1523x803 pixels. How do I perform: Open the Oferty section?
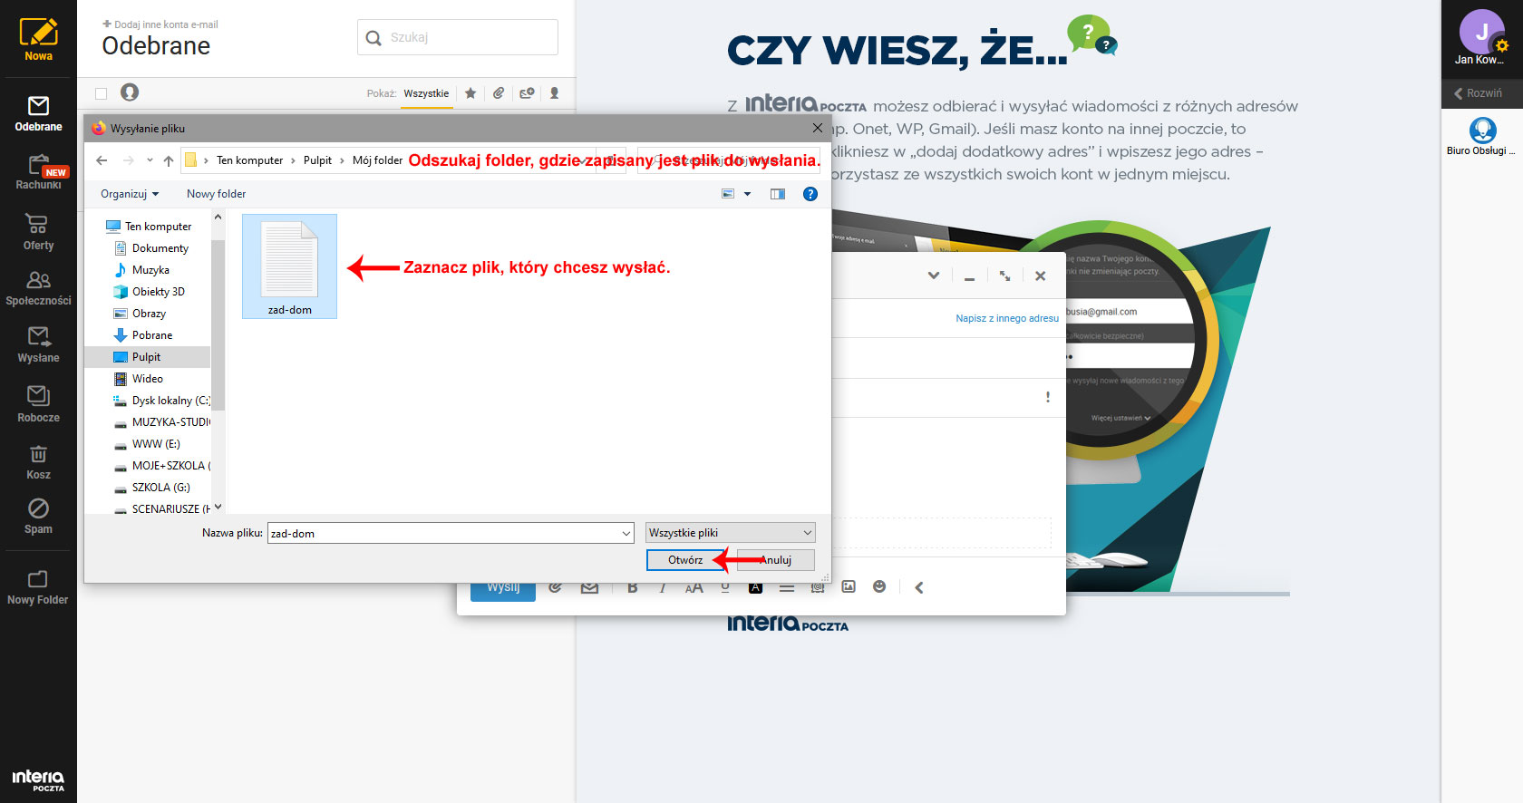click(38, 232)
